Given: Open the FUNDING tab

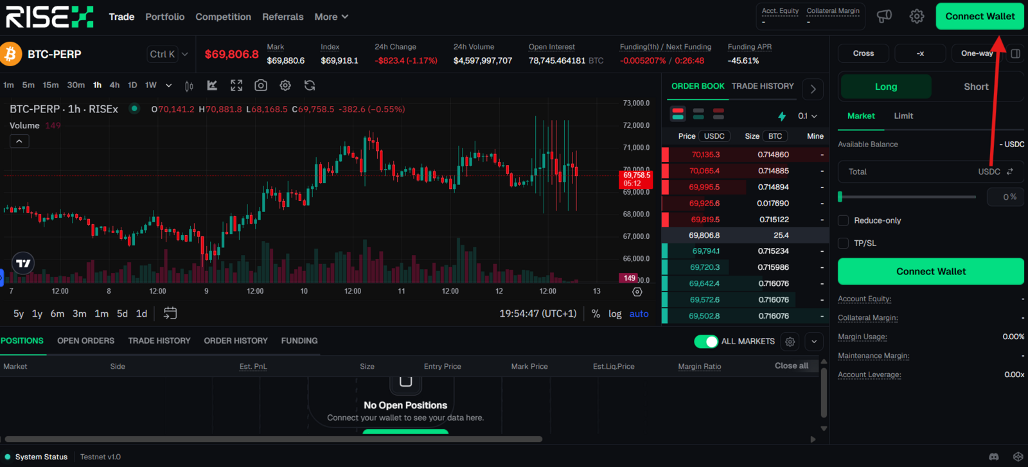Looking at the screenshot, I should tap(299, 341).
